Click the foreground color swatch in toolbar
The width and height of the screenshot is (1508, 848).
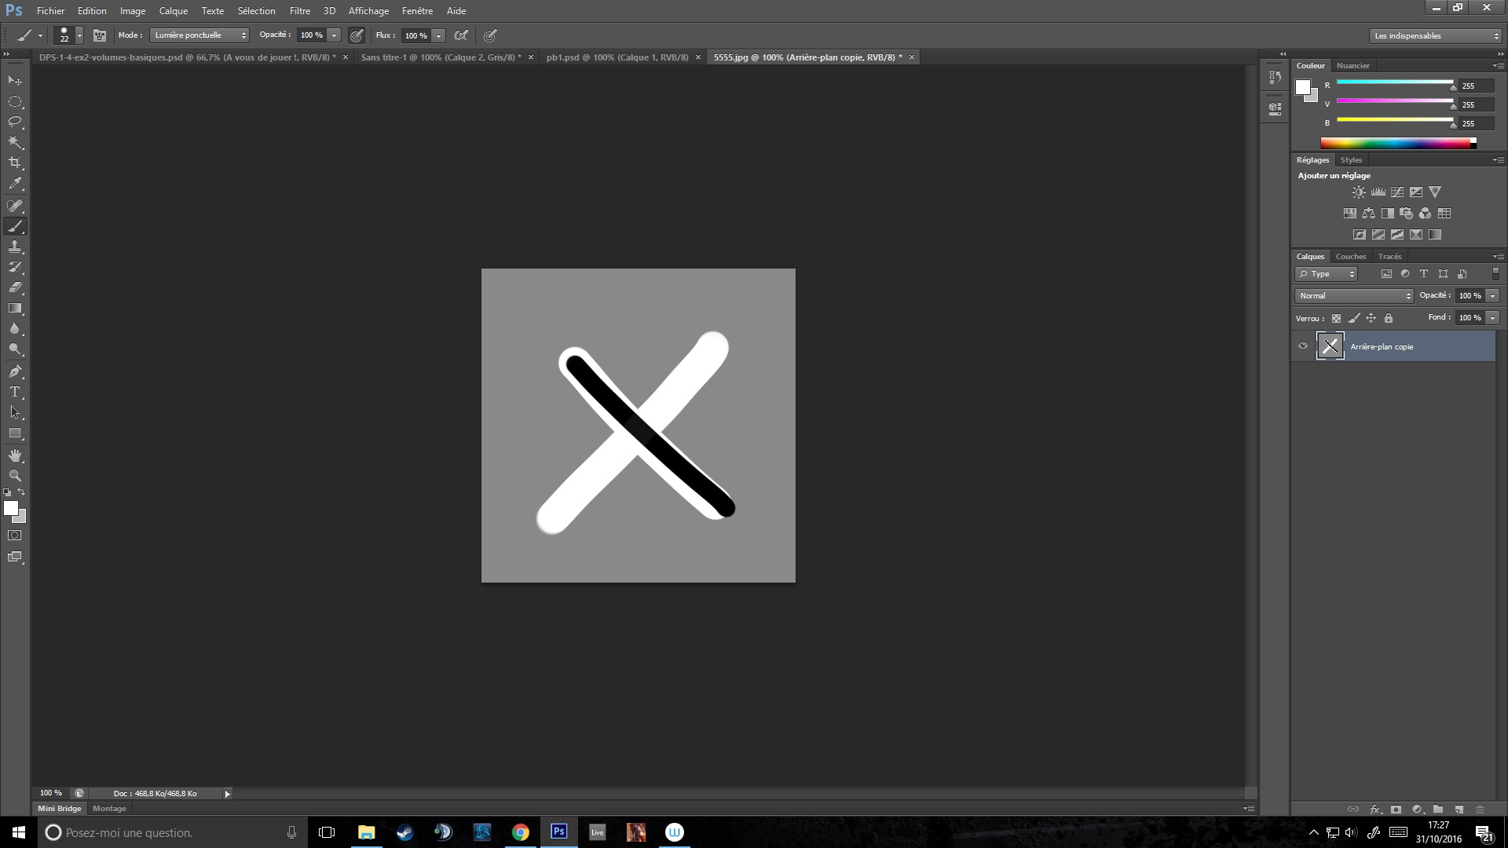point(10,508)
